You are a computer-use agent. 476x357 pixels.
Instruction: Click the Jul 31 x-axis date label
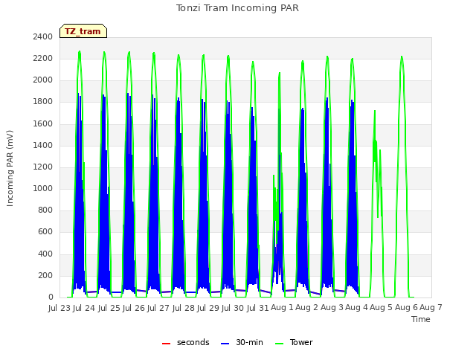point(257,308)
